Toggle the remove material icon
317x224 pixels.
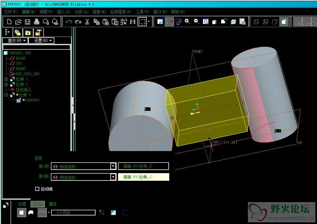[113, 213]
